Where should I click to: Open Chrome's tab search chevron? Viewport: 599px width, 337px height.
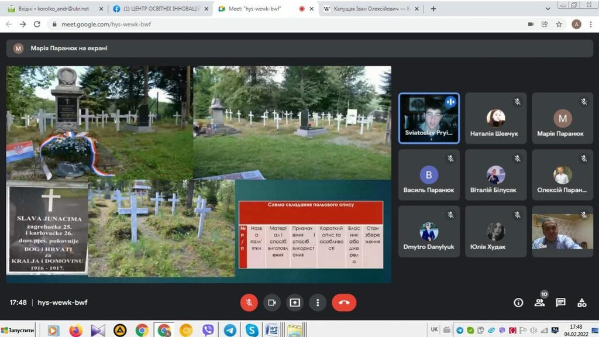pos(548,9)
